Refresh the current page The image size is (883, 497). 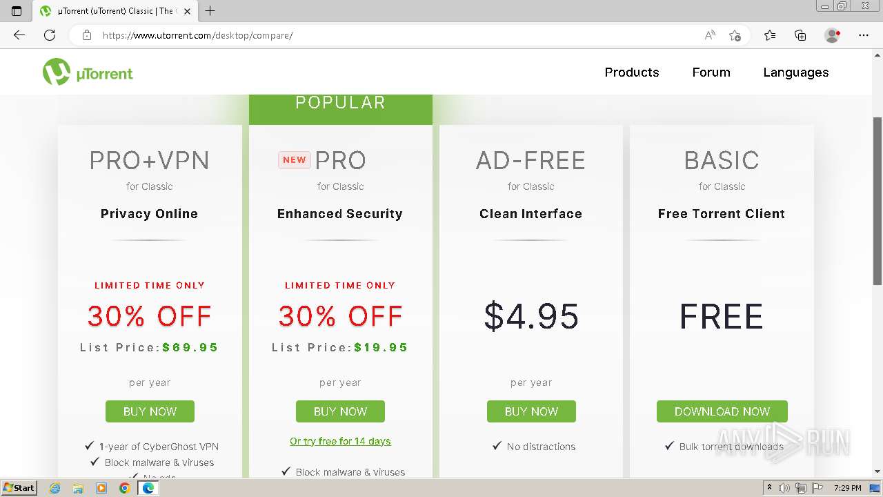point(50,35)
